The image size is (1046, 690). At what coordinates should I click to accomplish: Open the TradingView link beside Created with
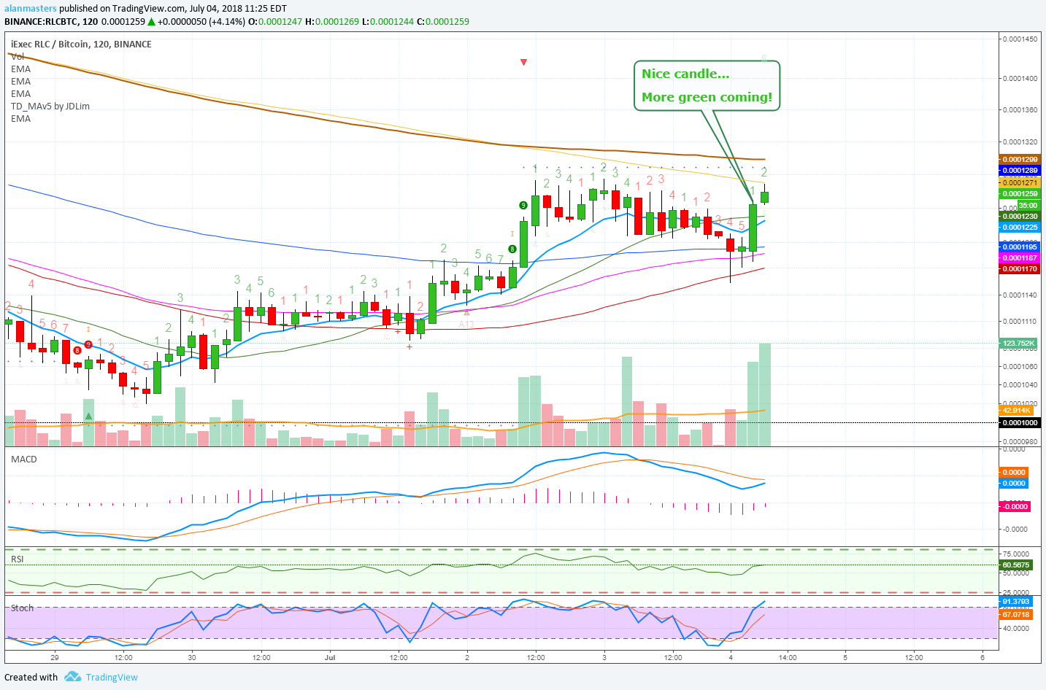tap(112, 677)
